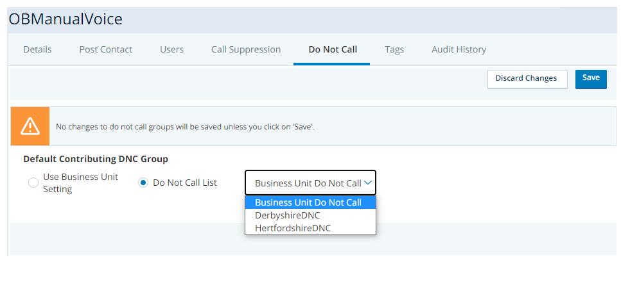Screen dimensions: 621x303
Task: Switch to the Tags tab
Action: click(x=394, y=49)
